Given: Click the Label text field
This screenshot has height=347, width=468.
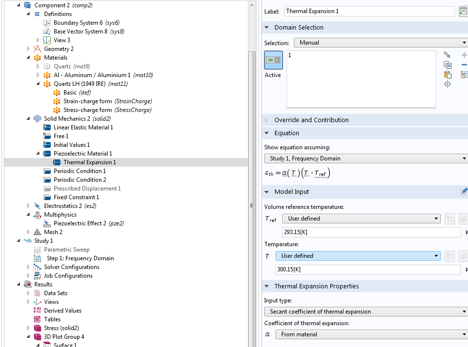Looking at the screenshot, I should click(x=369, y=11).
